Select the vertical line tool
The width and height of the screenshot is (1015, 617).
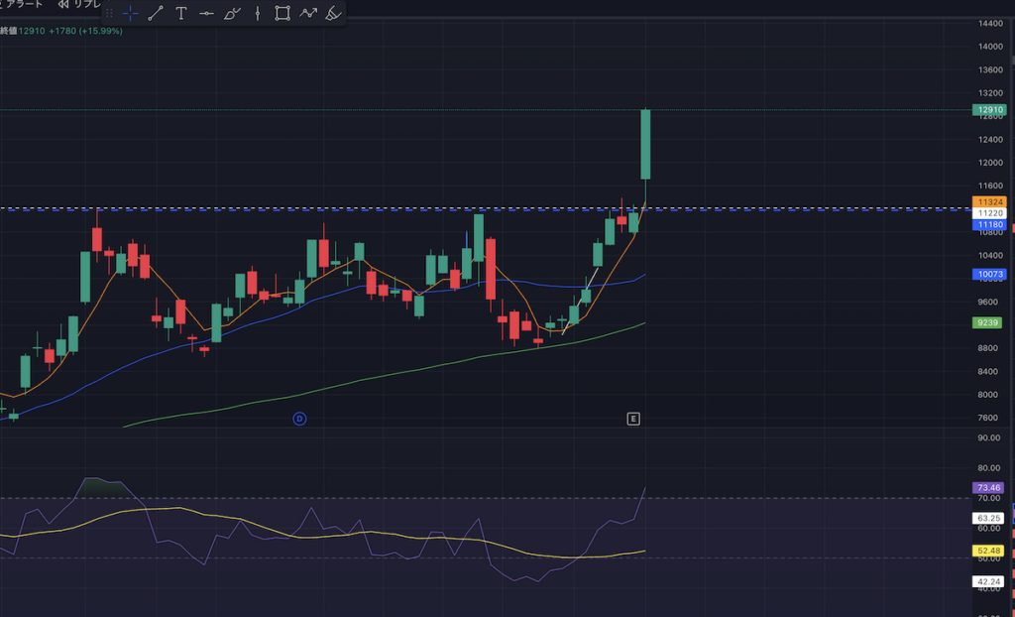tap(258, 13)
